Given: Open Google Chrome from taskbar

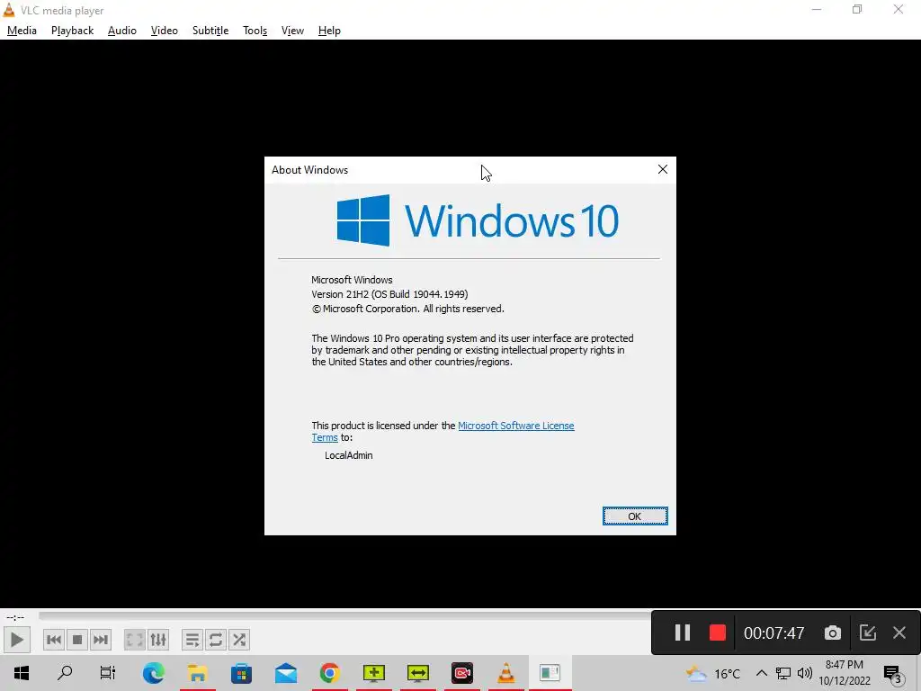Looking at the screenshot, I should click(x=329, y=673).
